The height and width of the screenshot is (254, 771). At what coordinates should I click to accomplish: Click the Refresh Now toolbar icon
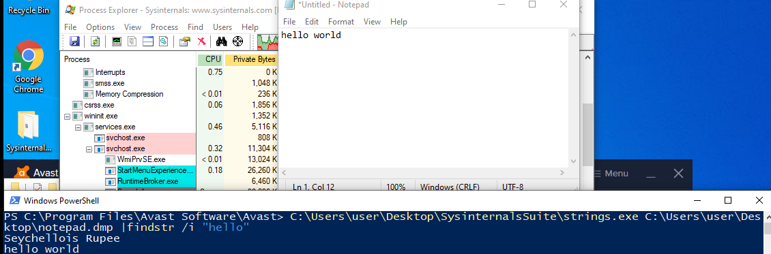click(96, 41)
